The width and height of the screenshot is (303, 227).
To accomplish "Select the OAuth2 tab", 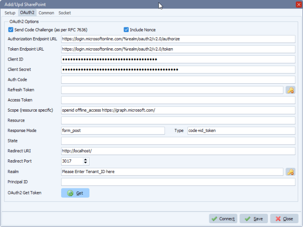I will coord(27,13).
